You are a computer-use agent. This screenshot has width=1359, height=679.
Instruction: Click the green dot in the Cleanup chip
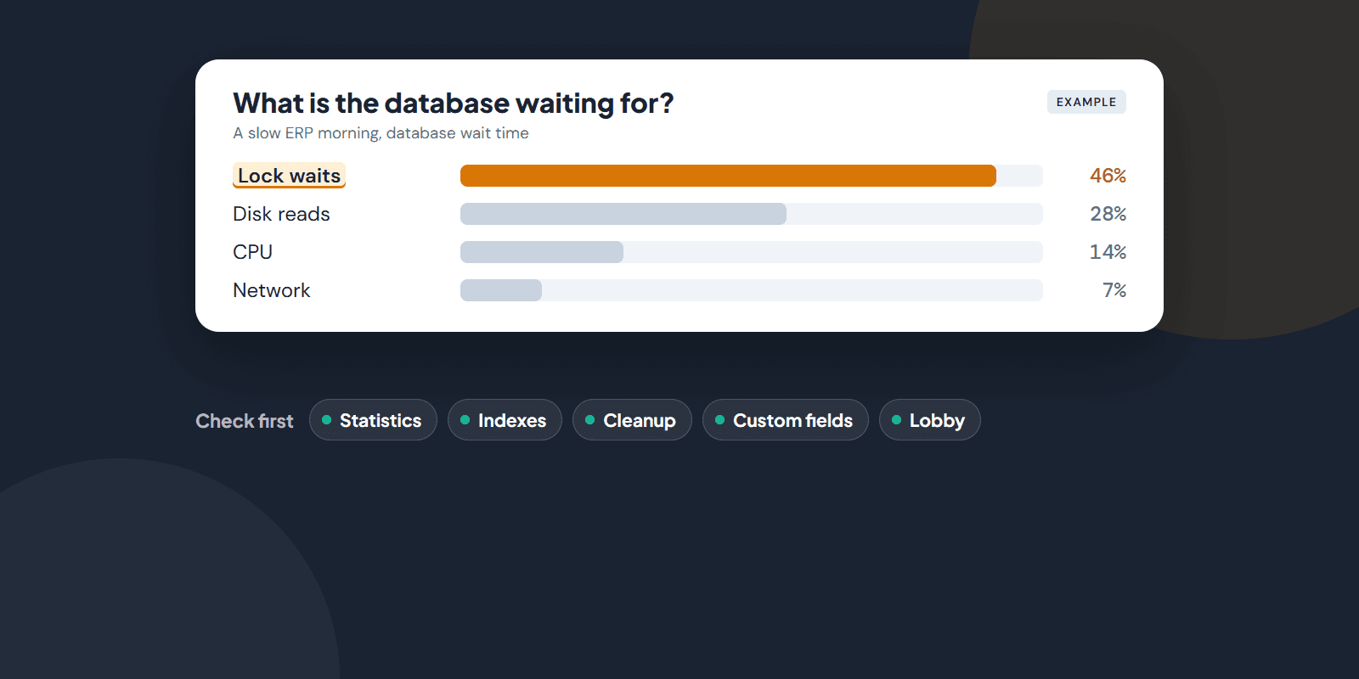point(589,420)
